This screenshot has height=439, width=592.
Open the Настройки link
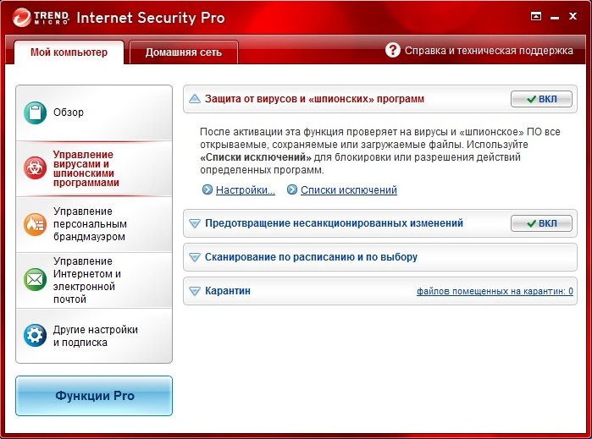click(246, 190)
